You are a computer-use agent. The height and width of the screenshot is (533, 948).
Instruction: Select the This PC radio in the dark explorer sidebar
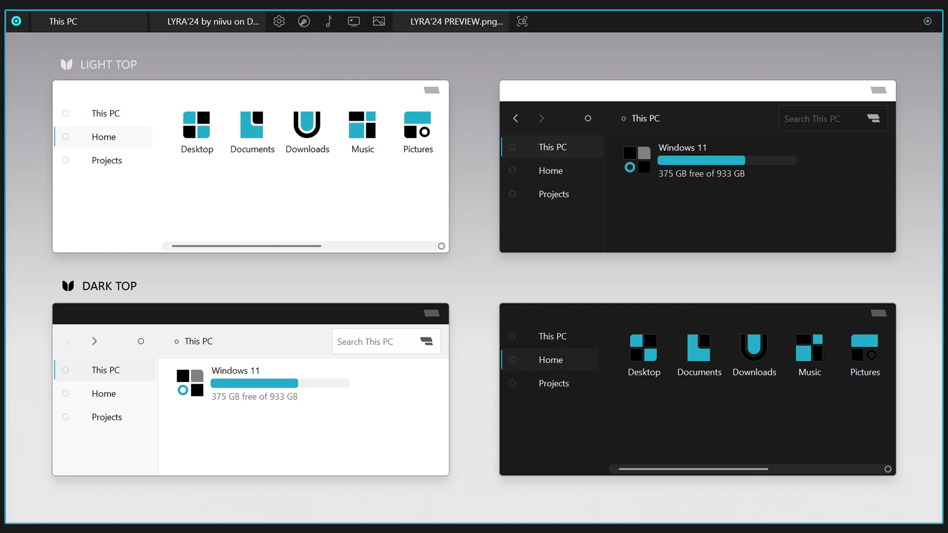click(513, 147)
